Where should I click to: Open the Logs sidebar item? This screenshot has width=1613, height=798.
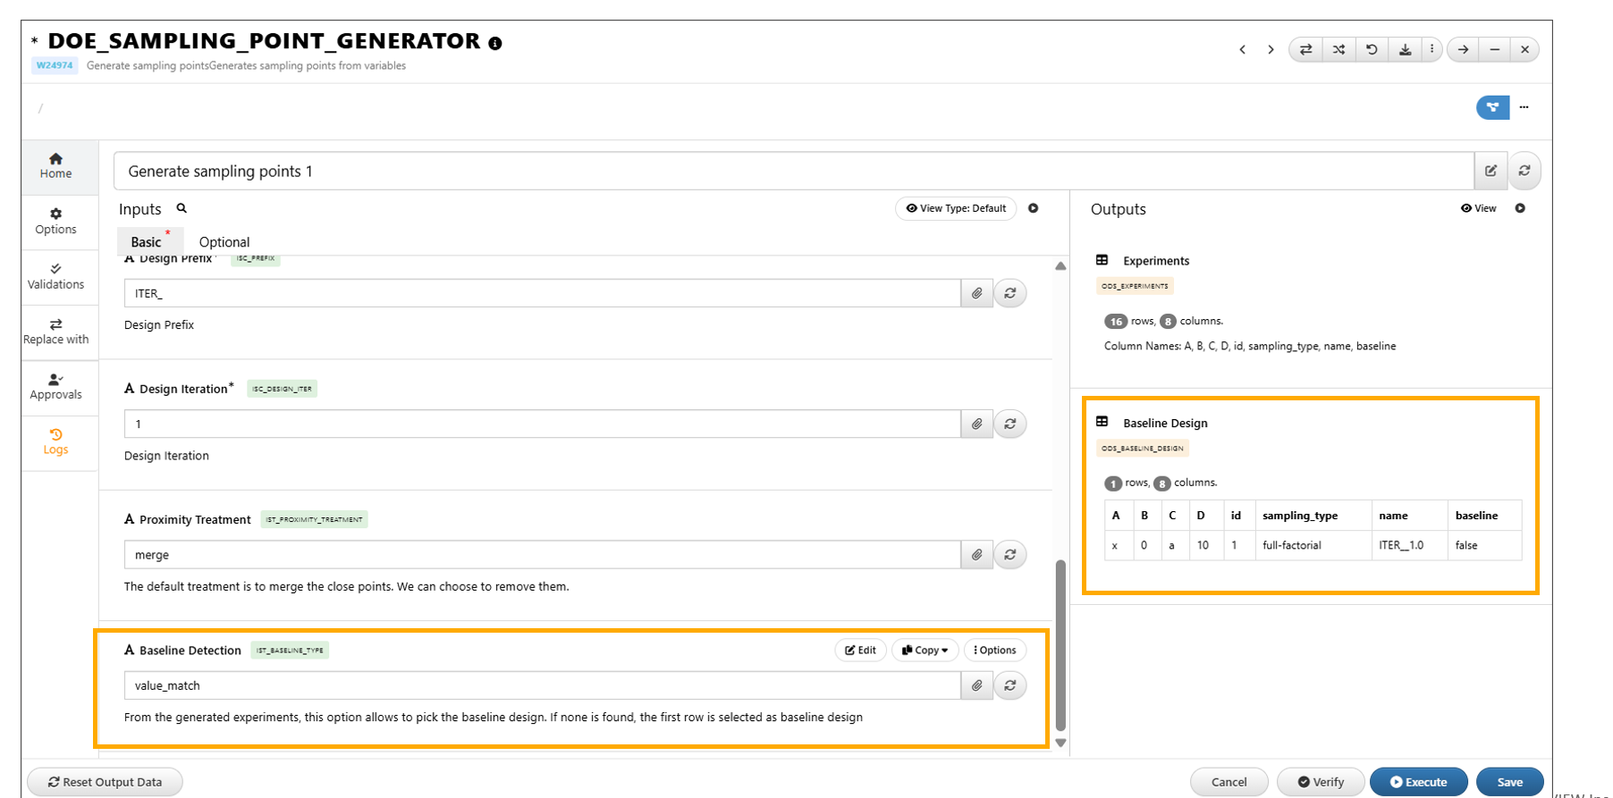(x=55, y=441)
